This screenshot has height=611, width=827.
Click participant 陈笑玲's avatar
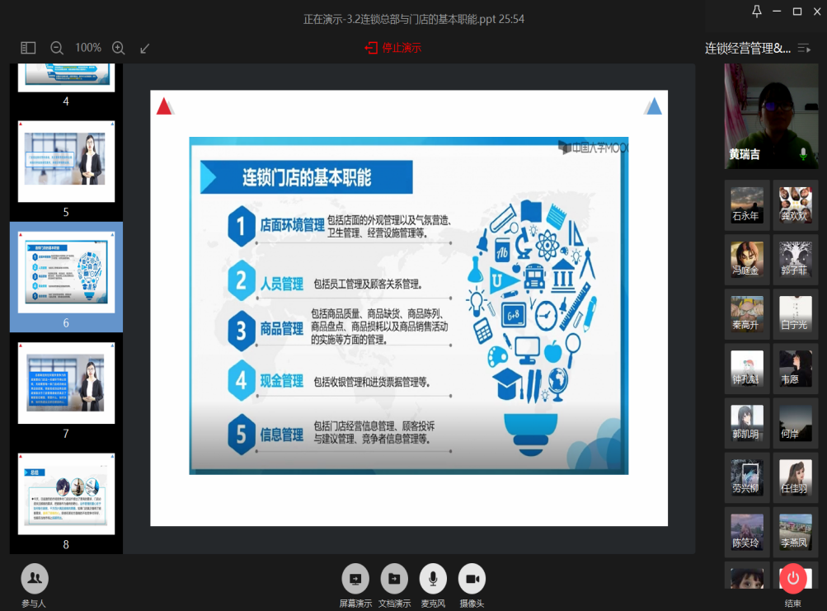point(747,529)
